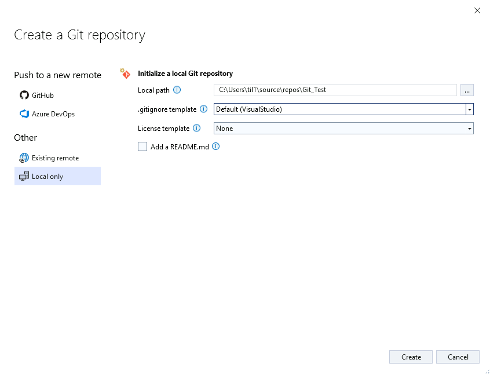Enable the Add a README.md checkbox
Image resolution: width=490 pixels, height=374 pixels.
142,146
